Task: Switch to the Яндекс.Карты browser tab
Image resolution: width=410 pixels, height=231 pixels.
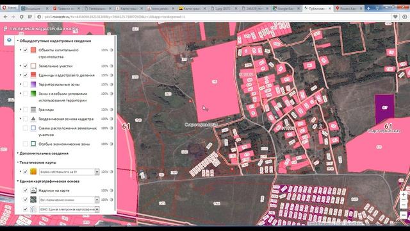Action: pyautogui.click(x=349, y=8)
